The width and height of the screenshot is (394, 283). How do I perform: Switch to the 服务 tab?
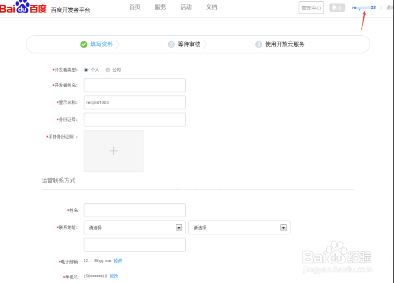(160, 7)
